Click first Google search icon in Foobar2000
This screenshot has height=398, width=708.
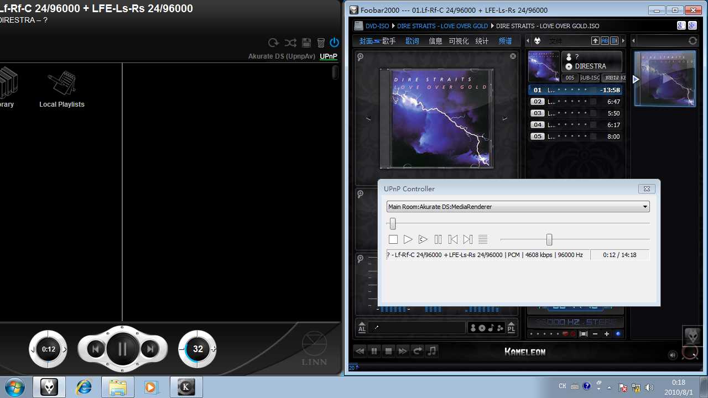(681, 25)
